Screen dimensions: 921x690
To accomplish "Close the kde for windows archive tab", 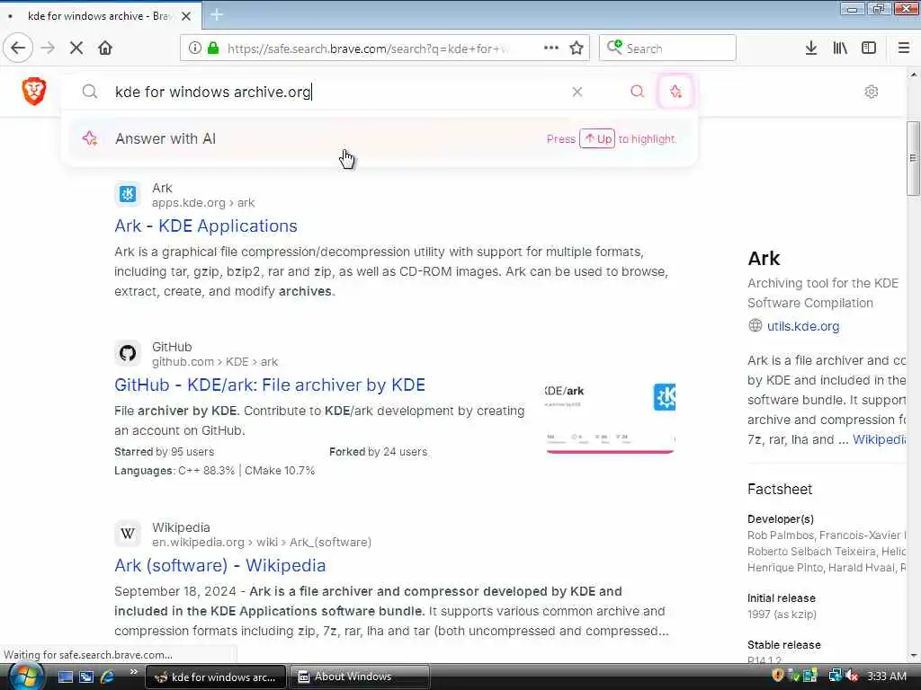I will point(186,16).
